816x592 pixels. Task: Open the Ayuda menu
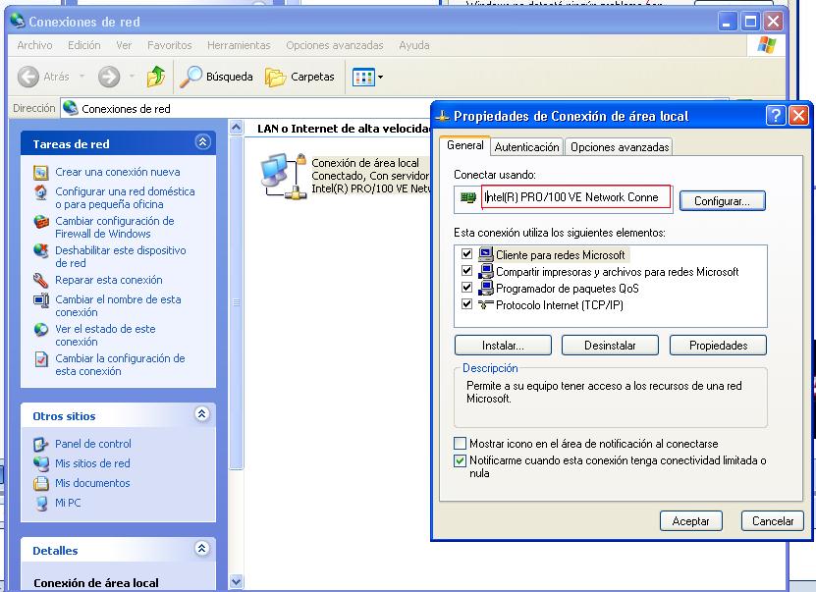click(x=414, y=45)
